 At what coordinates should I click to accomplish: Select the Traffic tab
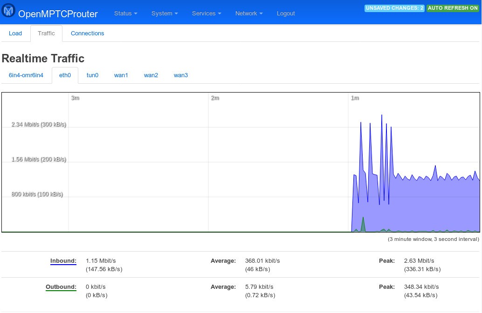tap(46, 33)
